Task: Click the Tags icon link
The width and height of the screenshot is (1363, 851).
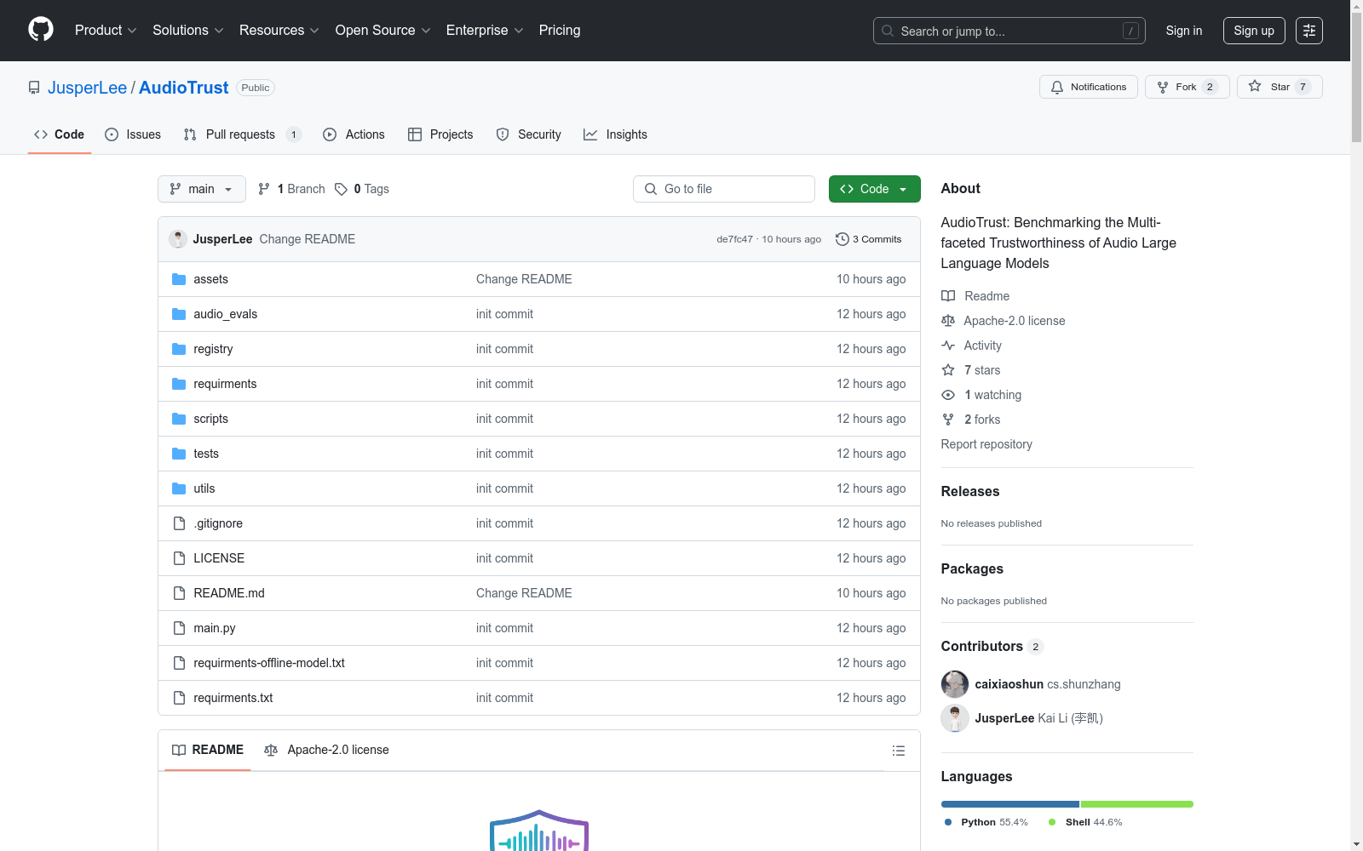Action: pos(362,189)
